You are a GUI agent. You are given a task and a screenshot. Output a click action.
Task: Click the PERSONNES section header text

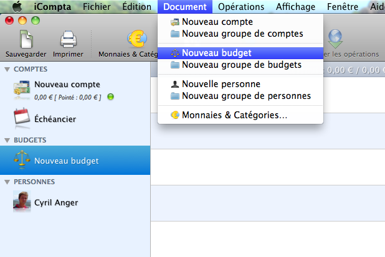(x=34, y=182)
